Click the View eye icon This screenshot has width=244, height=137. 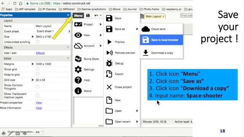[78, 35]
